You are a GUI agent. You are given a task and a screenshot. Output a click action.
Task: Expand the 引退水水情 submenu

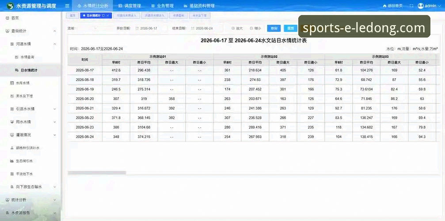[x=55, y=109]
